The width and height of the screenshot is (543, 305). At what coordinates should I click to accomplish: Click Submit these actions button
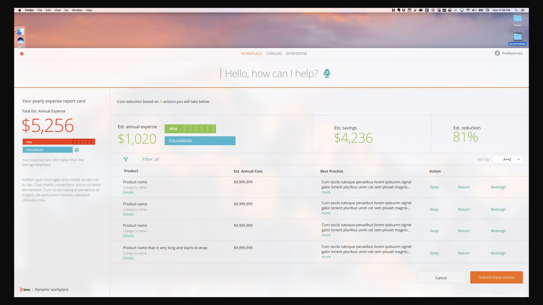[x=496, y=277]
